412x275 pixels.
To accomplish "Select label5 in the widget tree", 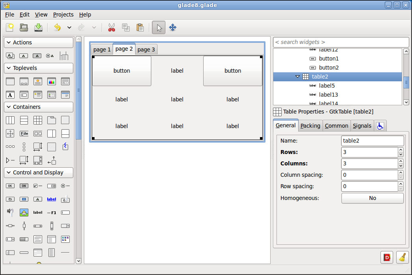I will click(327, 86).
